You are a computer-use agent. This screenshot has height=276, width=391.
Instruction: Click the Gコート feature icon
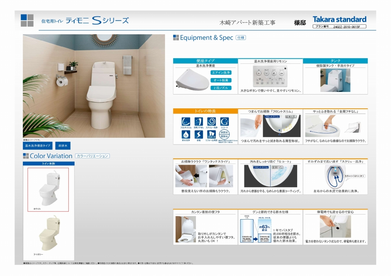(x=224, y=122)
